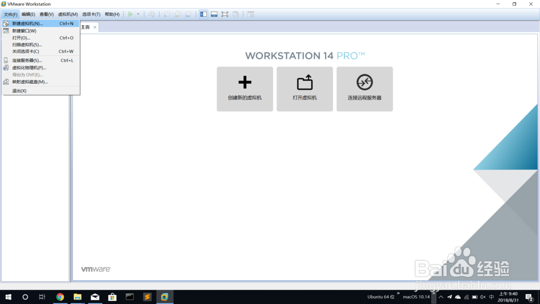Click the plus icon to create new VM

245,82
